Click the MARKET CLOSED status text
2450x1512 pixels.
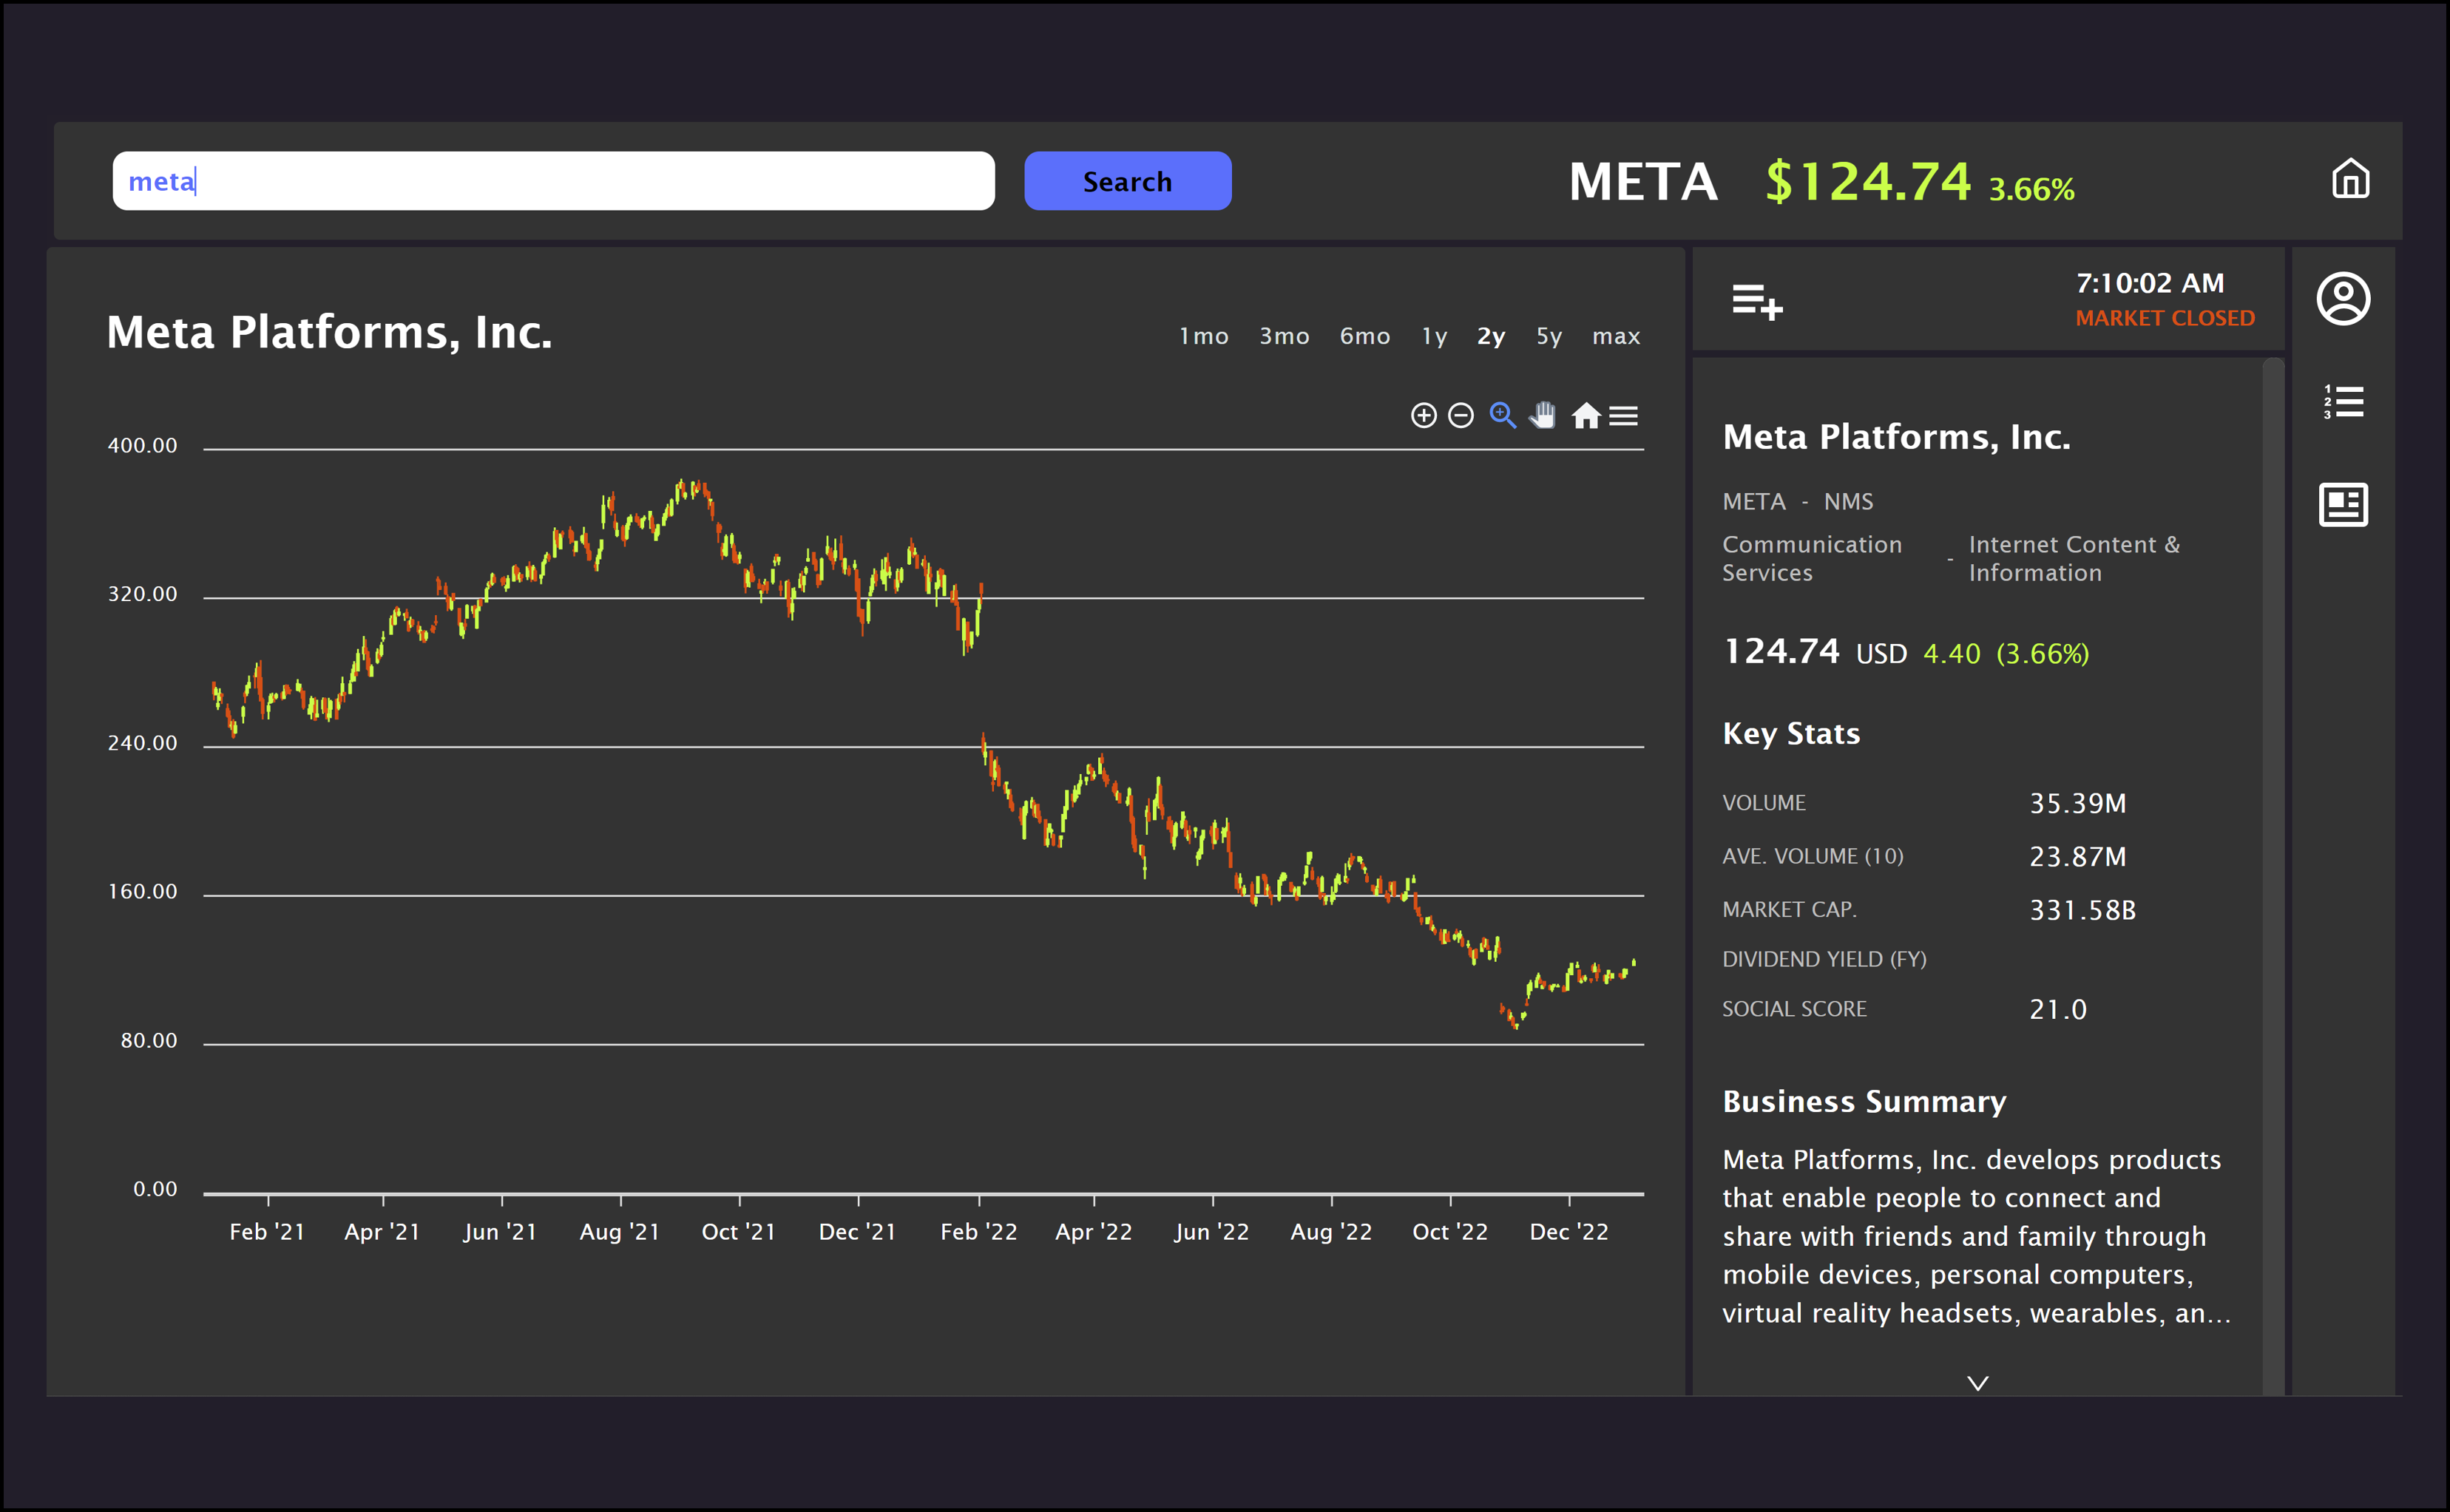pos(2165,319)
